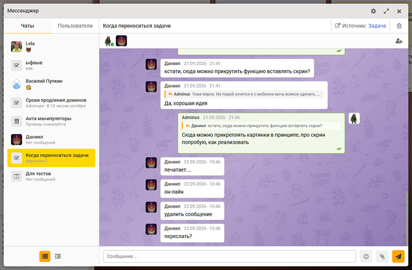Click the board icon for Для тестов

16,176
